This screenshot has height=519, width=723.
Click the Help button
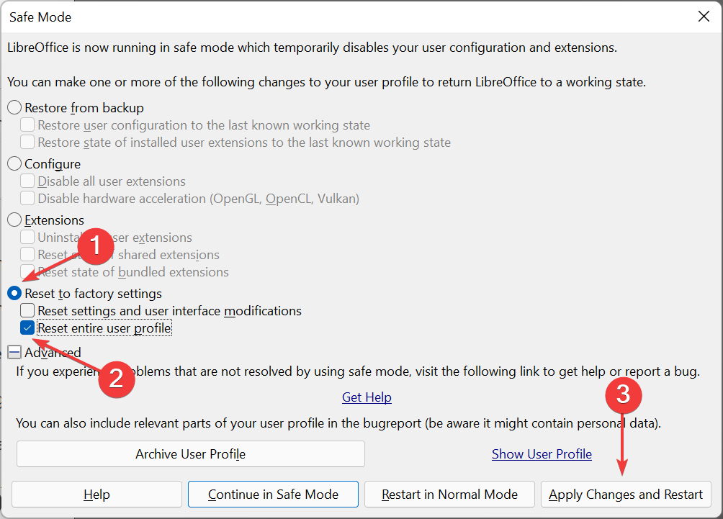click(x=96, y=495)
